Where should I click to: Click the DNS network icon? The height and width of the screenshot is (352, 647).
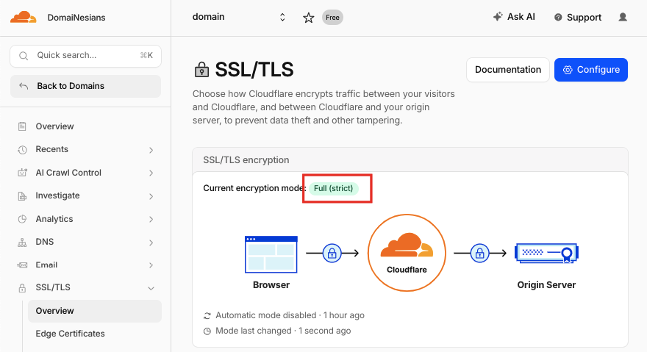(x=22, y=243)
